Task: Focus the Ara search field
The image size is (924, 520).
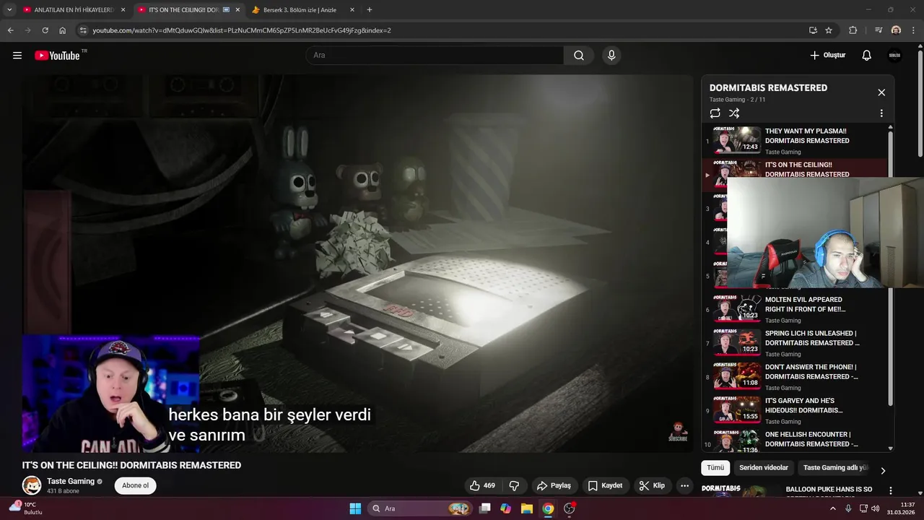Action: point(435,56)
